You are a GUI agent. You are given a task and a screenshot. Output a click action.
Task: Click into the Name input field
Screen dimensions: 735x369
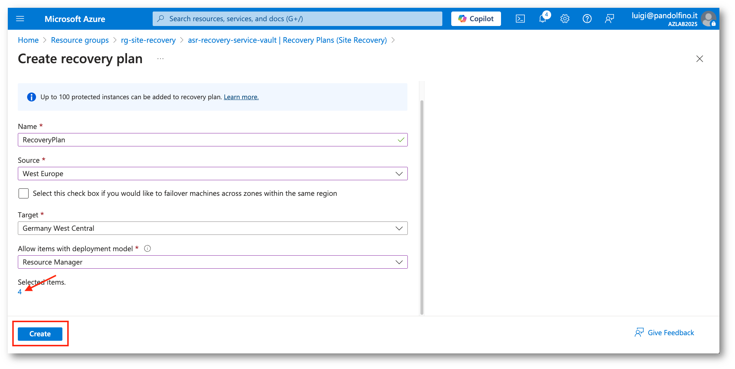(x=208, y=140)
